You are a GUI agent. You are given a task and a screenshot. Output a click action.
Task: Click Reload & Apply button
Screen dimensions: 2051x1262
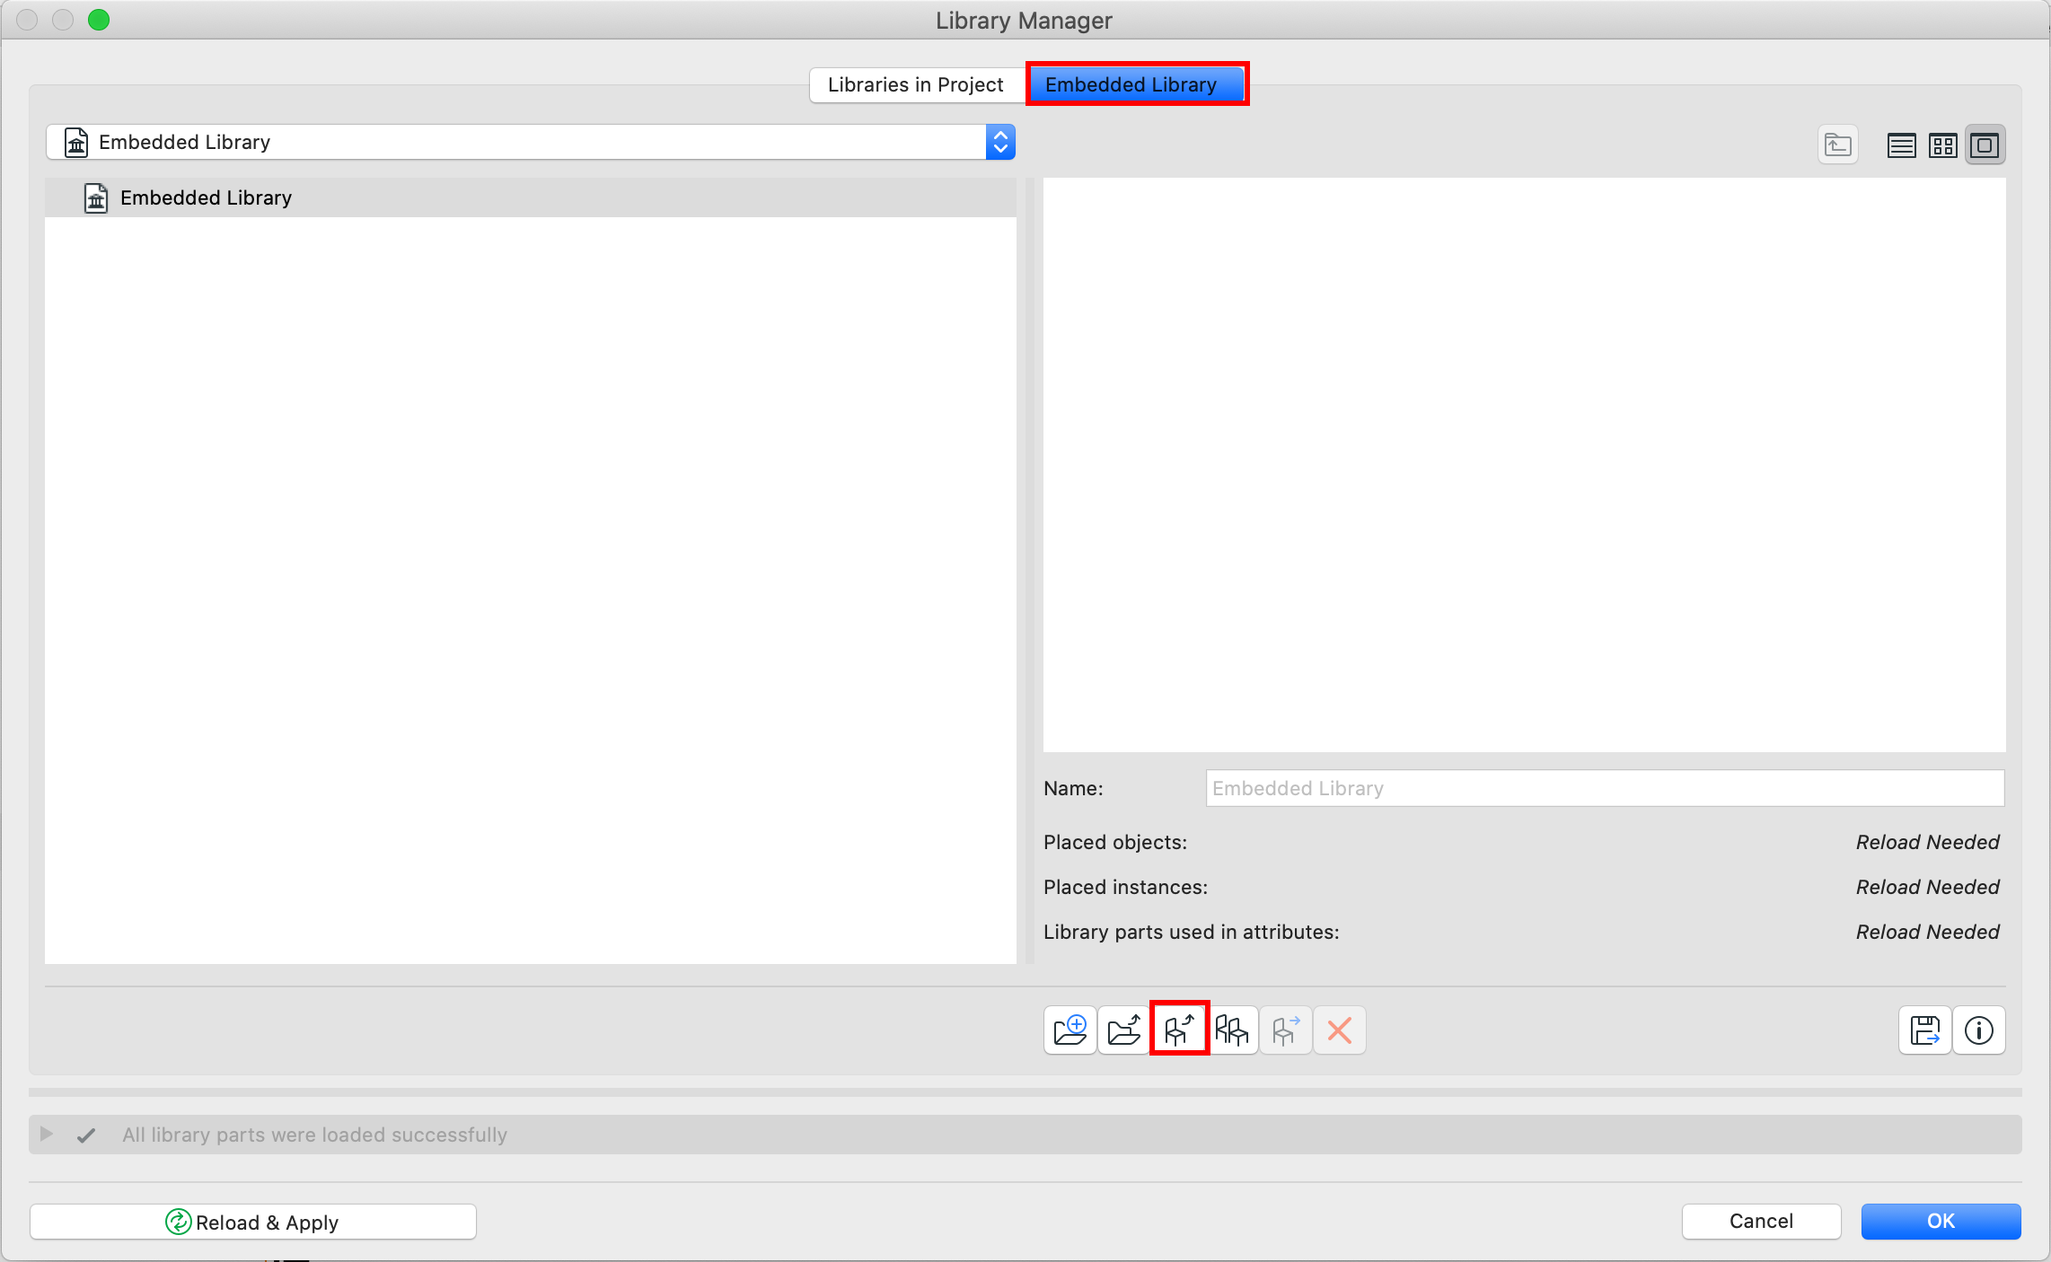[x=253, y=1222]
